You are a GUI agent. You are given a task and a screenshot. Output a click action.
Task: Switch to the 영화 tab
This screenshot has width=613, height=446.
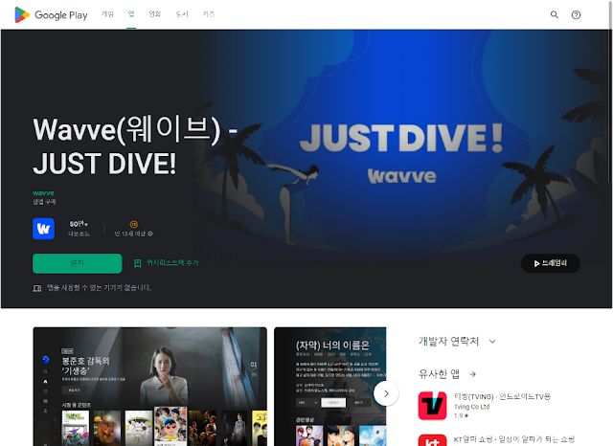point(155,14)
